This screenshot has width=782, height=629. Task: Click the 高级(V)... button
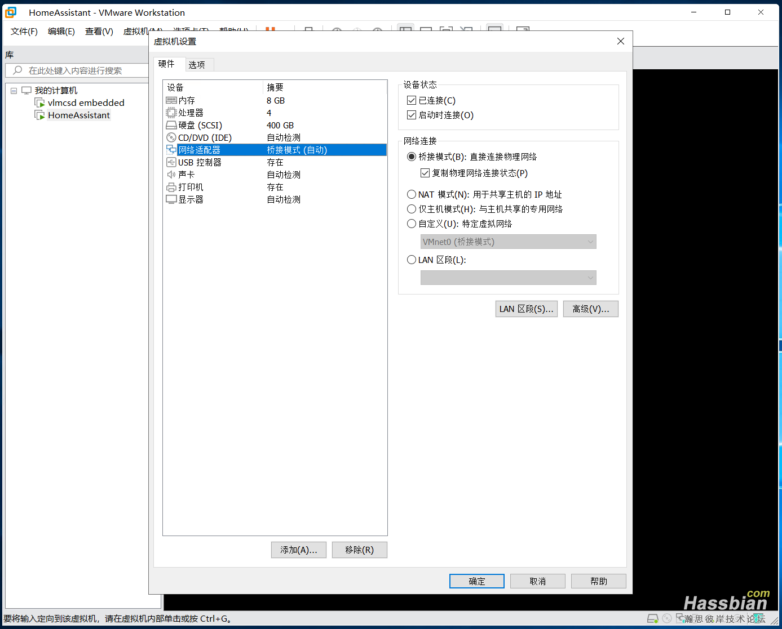[x=591, y=309]
